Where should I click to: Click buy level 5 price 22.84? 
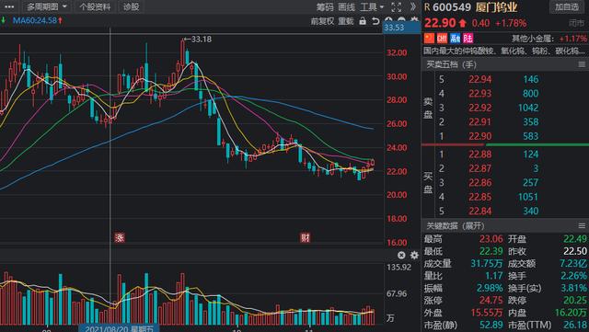[x=479, y=211]
